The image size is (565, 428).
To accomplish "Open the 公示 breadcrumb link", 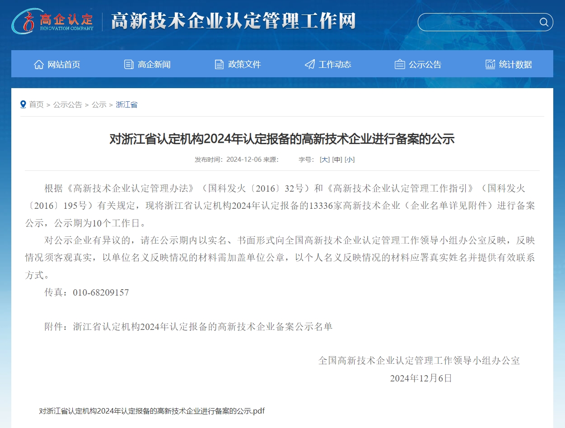I will pos(99,104).
